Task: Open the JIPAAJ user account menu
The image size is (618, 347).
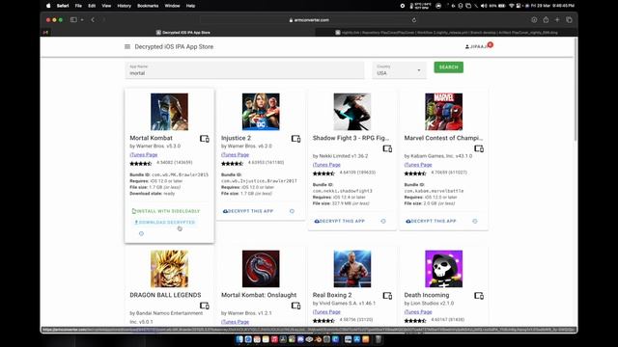Action: 478,46
